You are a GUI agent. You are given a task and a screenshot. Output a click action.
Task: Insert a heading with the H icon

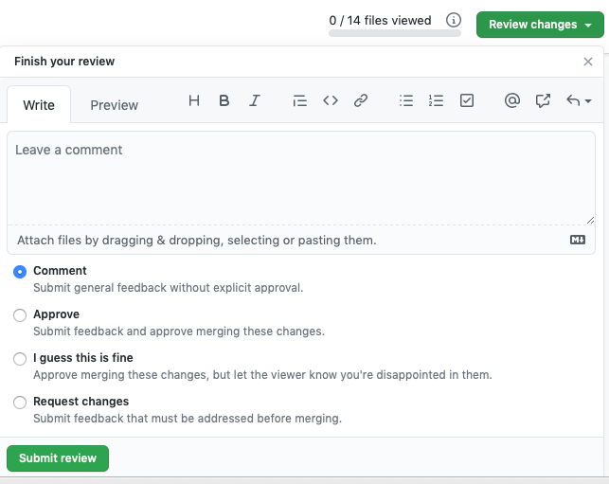pos(194,100)
